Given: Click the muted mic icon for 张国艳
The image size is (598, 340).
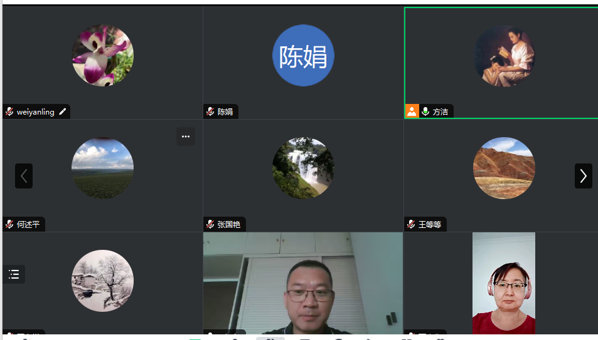Looking at the screenshot, I should pyautogui.click(x=210, y=224).
